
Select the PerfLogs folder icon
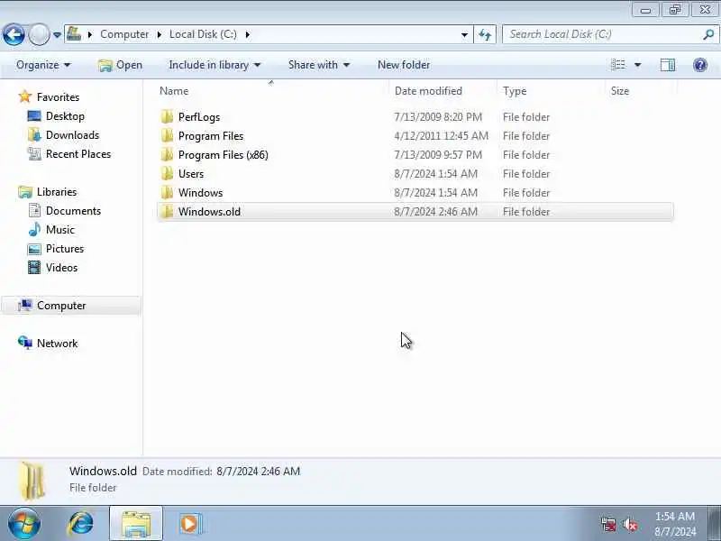click(168, 117)
